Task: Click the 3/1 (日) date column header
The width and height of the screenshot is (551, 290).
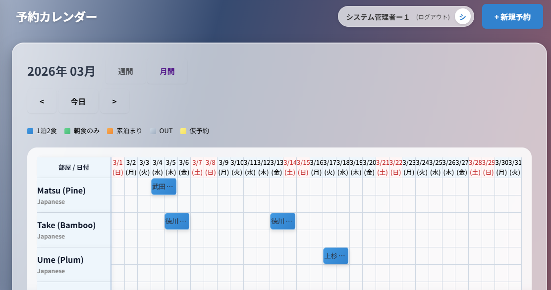Action: click(x=118, y=167)
